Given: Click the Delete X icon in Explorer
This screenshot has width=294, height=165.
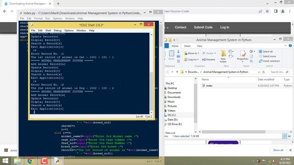Looking at the screenshot, I should coord(204,53).
